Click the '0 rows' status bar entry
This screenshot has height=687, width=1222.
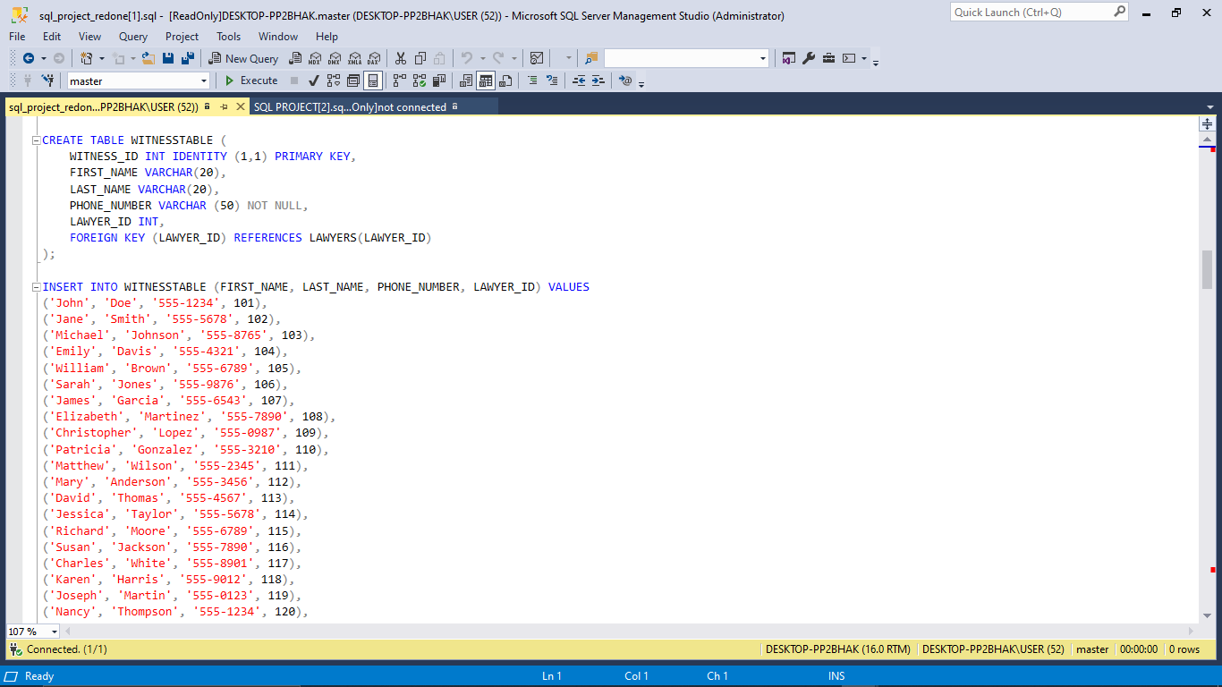1184,649
